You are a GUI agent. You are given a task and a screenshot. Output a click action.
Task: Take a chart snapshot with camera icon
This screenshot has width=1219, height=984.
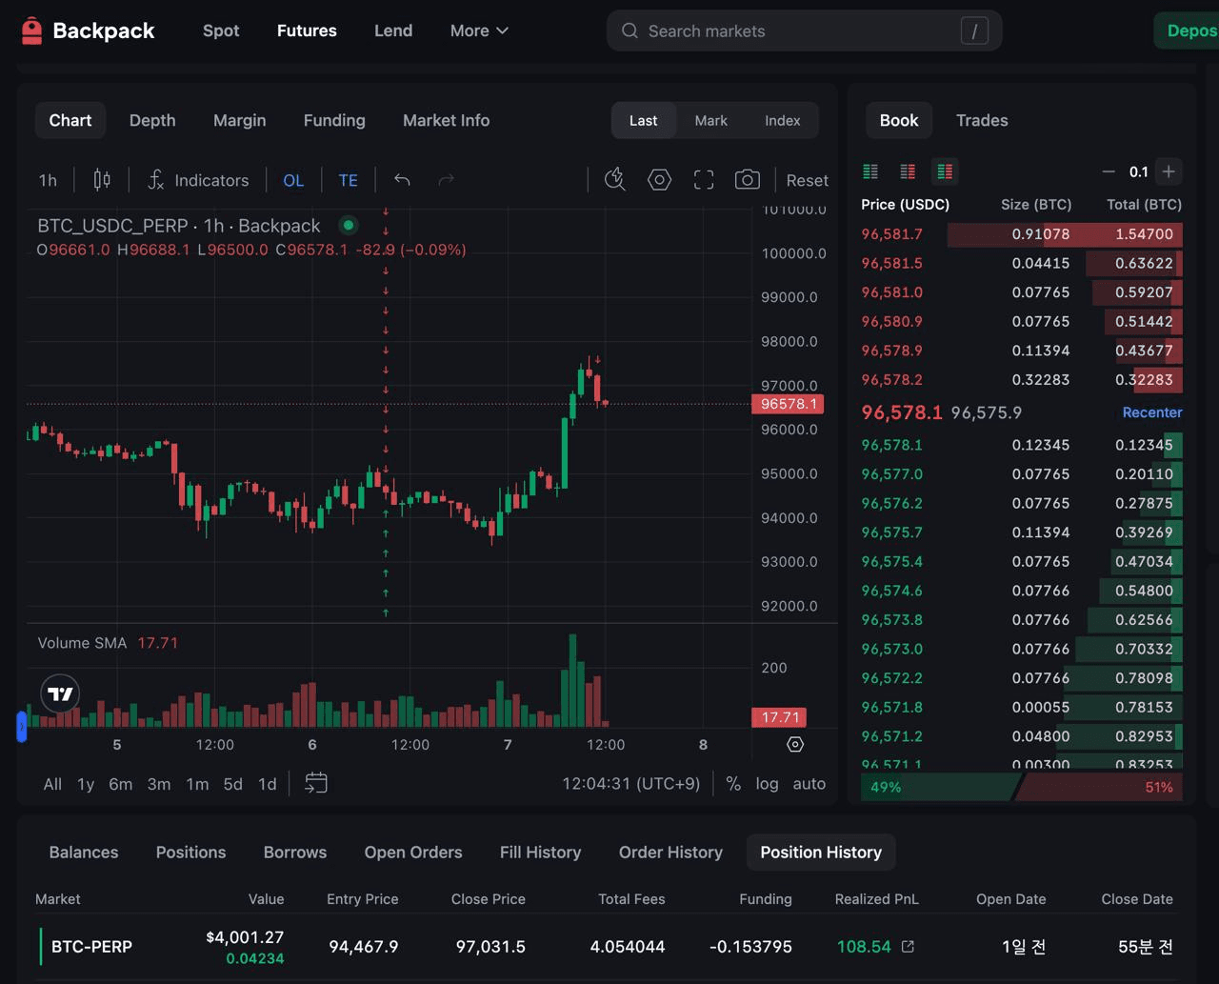pos(748,179)
